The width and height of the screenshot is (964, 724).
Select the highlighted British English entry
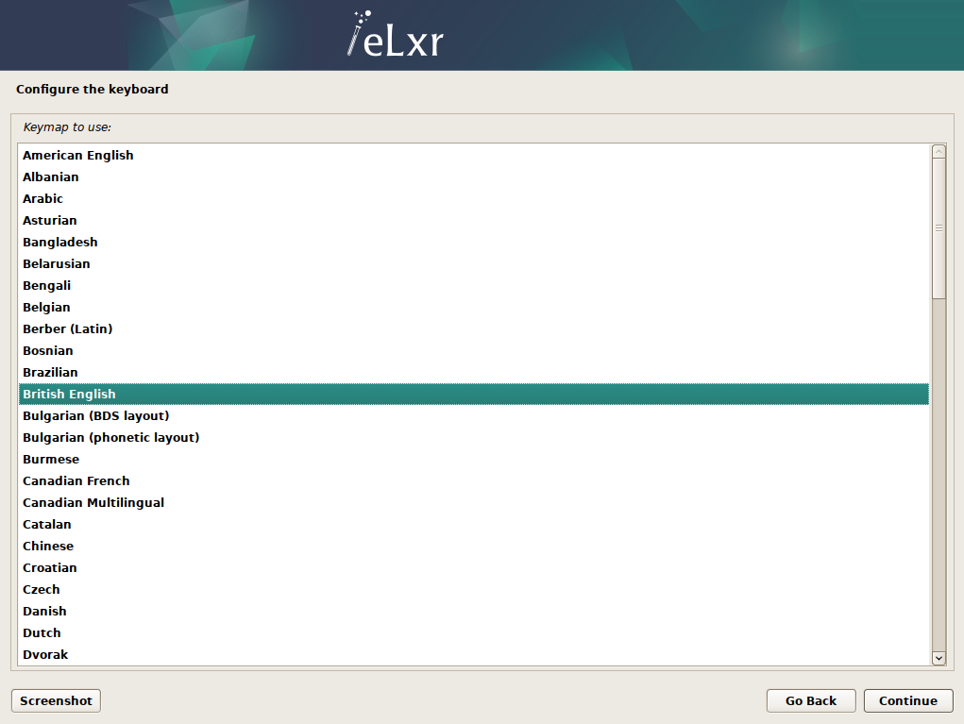(69, 394)
